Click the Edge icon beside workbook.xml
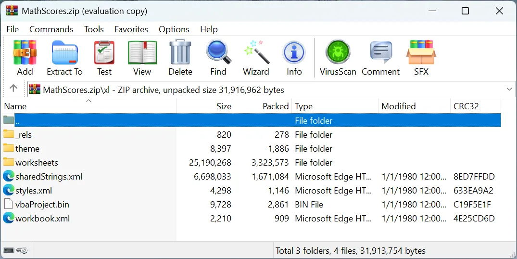517x259 pixels. 9,218
